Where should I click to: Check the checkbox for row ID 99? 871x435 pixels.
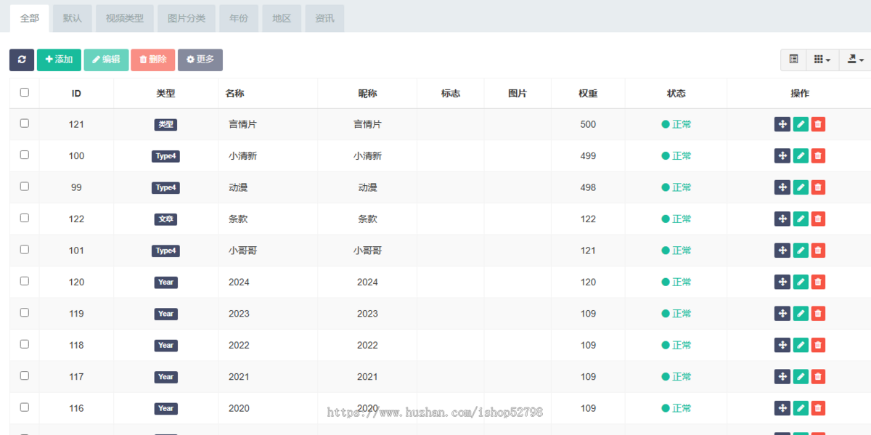pos(25,187)
